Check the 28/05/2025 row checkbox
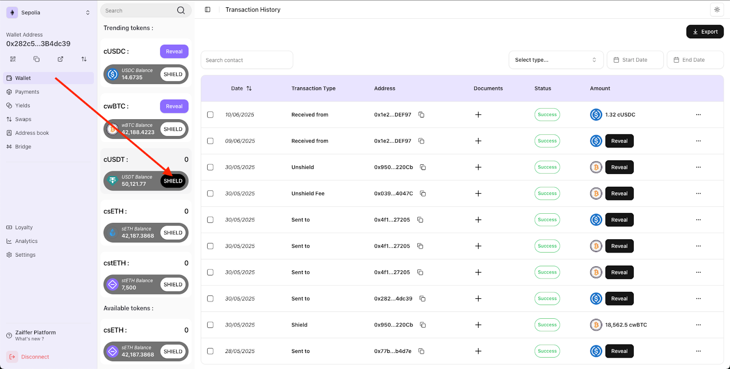This screenshot has height=369, width=730. pos(210,351)
